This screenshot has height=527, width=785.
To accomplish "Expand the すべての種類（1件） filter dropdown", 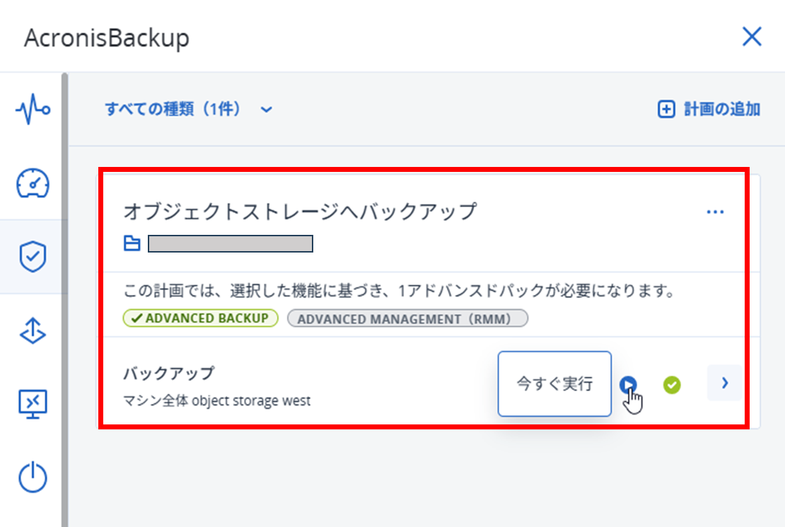I will pyautogui.click(x=188, y=110).
